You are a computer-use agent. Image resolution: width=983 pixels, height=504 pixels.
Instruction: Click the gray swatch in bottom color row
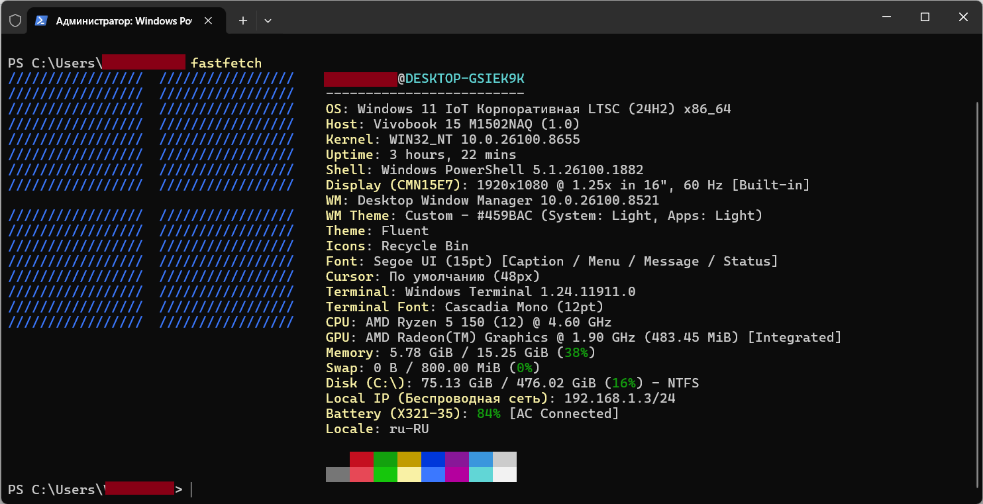[338, 474]
